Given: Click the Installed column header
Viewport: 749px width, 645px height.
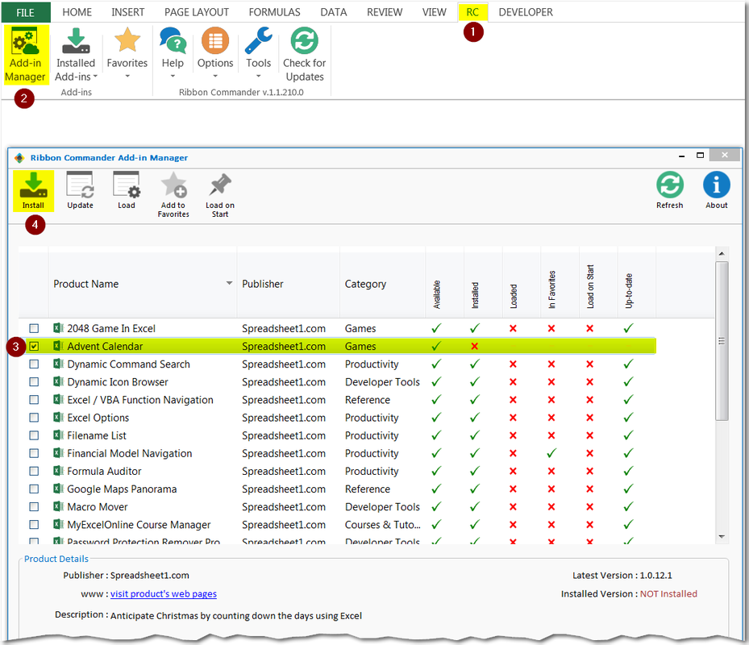Looking at the screenshot, I should pos(475,295).
